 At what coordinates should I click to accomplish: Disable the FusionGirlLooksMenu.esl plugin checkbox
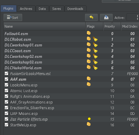[7, 73]
